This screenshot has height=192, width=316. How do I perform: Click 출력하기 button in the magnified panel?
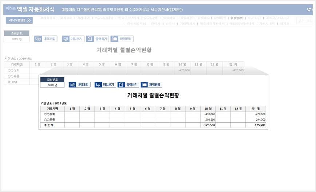point(128,85)
